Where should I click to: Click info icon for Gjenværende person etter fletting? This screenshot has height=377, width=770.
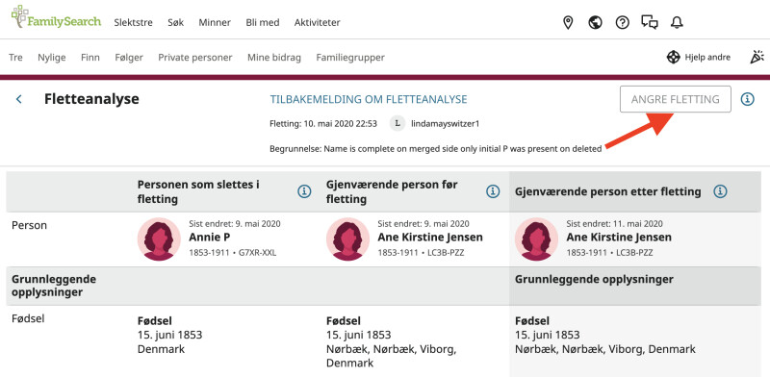click(x=720, y=191)
